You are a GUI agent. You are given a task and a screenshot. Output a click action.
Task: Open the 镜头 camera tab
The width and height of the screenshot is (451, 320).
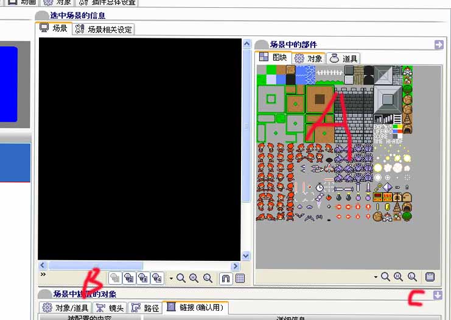[110, 308]
